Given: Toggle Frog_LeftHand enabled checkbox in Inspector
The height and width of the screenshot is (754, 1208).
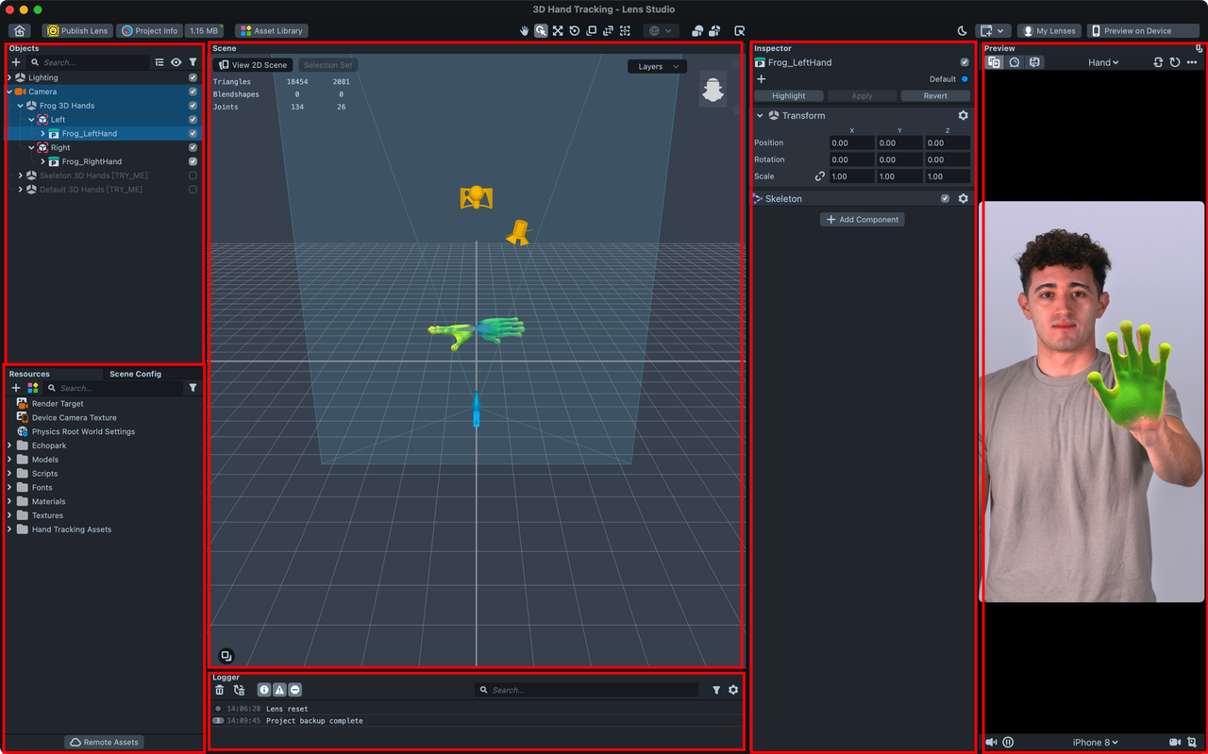Looking at the screenshot, I should click(964, 62).
